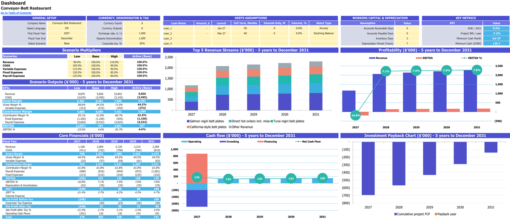Viewport: 510px width, 220px height.
Task: Click Revenue High multiplier 110.0%
Action: click(x=113, y=62)
